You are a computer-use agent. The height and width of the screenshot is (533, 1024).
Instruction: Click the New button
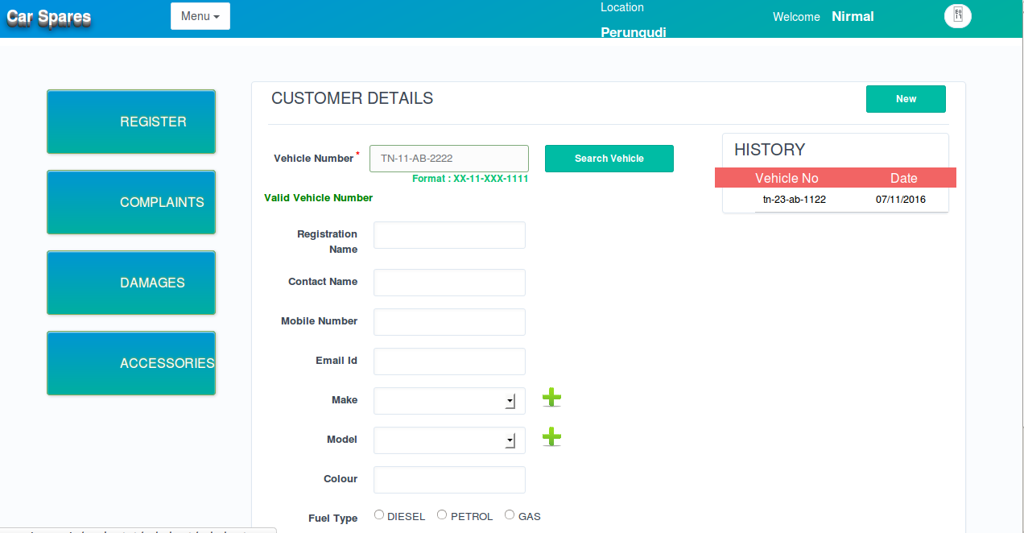(x=906, y=99)
